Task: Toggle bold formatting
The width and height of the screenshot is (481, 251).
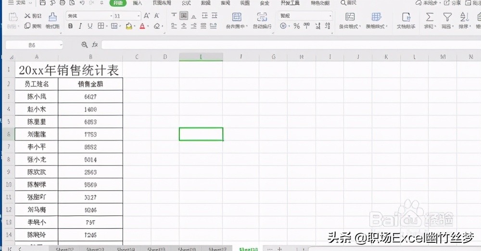Action: (71, 26)
